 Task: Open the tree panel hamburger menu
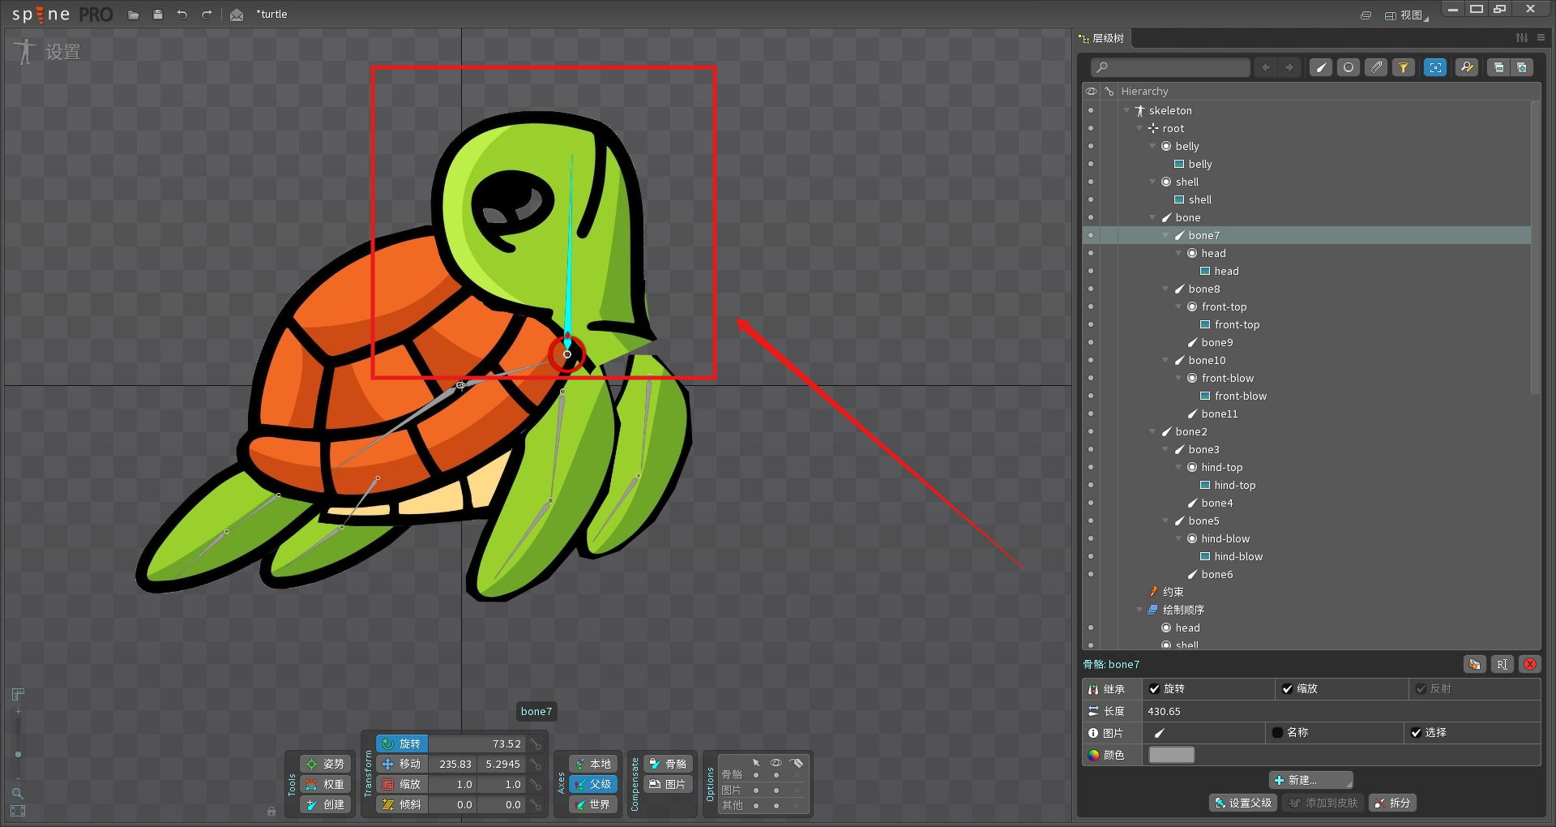point(1541,37)
